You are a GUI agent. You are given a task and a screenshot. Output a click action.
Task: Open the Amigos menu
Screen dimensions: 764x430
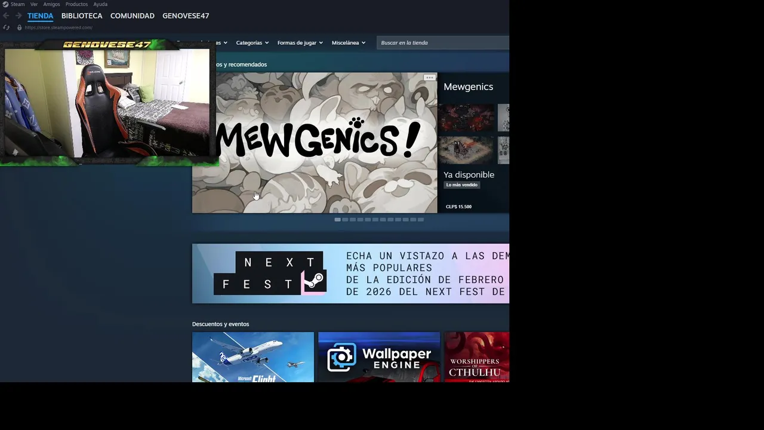coord(51,4)
